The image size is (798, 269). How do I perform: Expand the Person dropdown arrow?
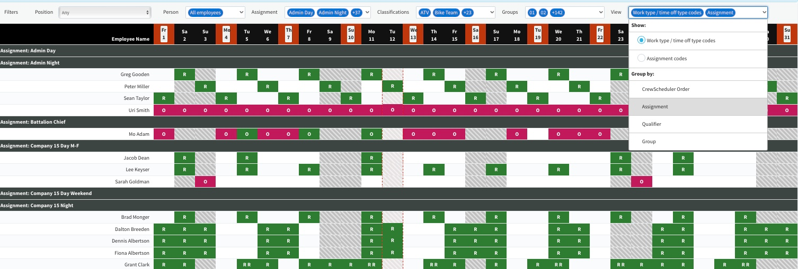click(241, 12)
